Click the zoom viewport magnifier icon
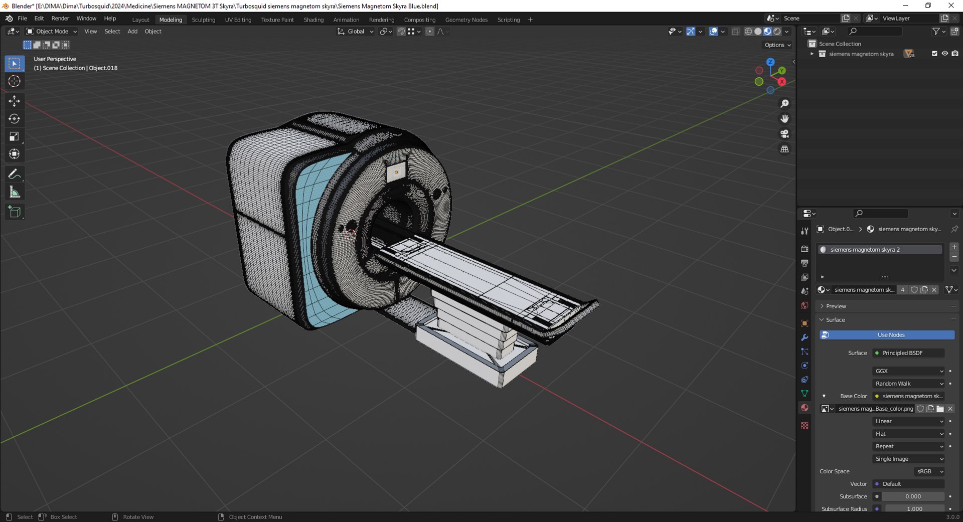963x522 pixels. [784, 103]
